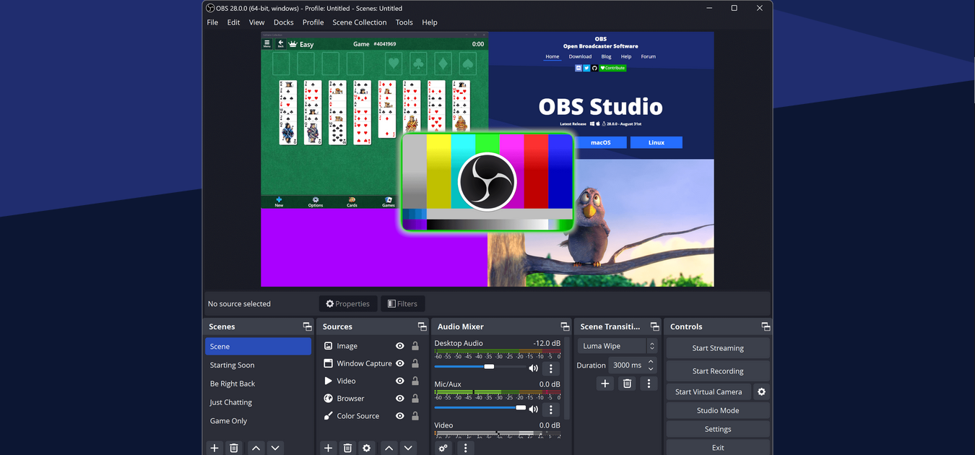Open the Edit menu
This screenshot has width=975, height=455.
233,22
